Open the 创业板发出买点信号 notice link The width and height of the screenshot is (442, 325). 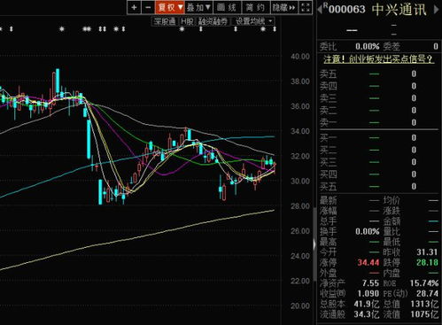pyautogui.click(x=378, y=59)
